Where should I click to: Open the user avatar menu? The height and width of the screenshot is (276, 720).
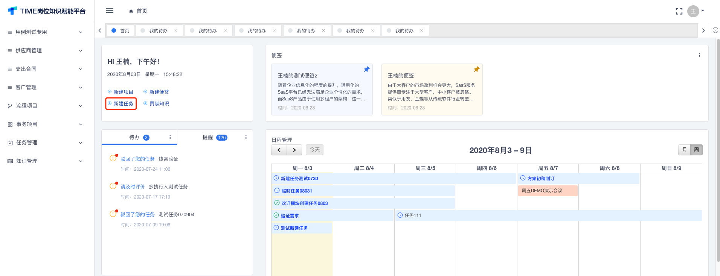[693, 11]
